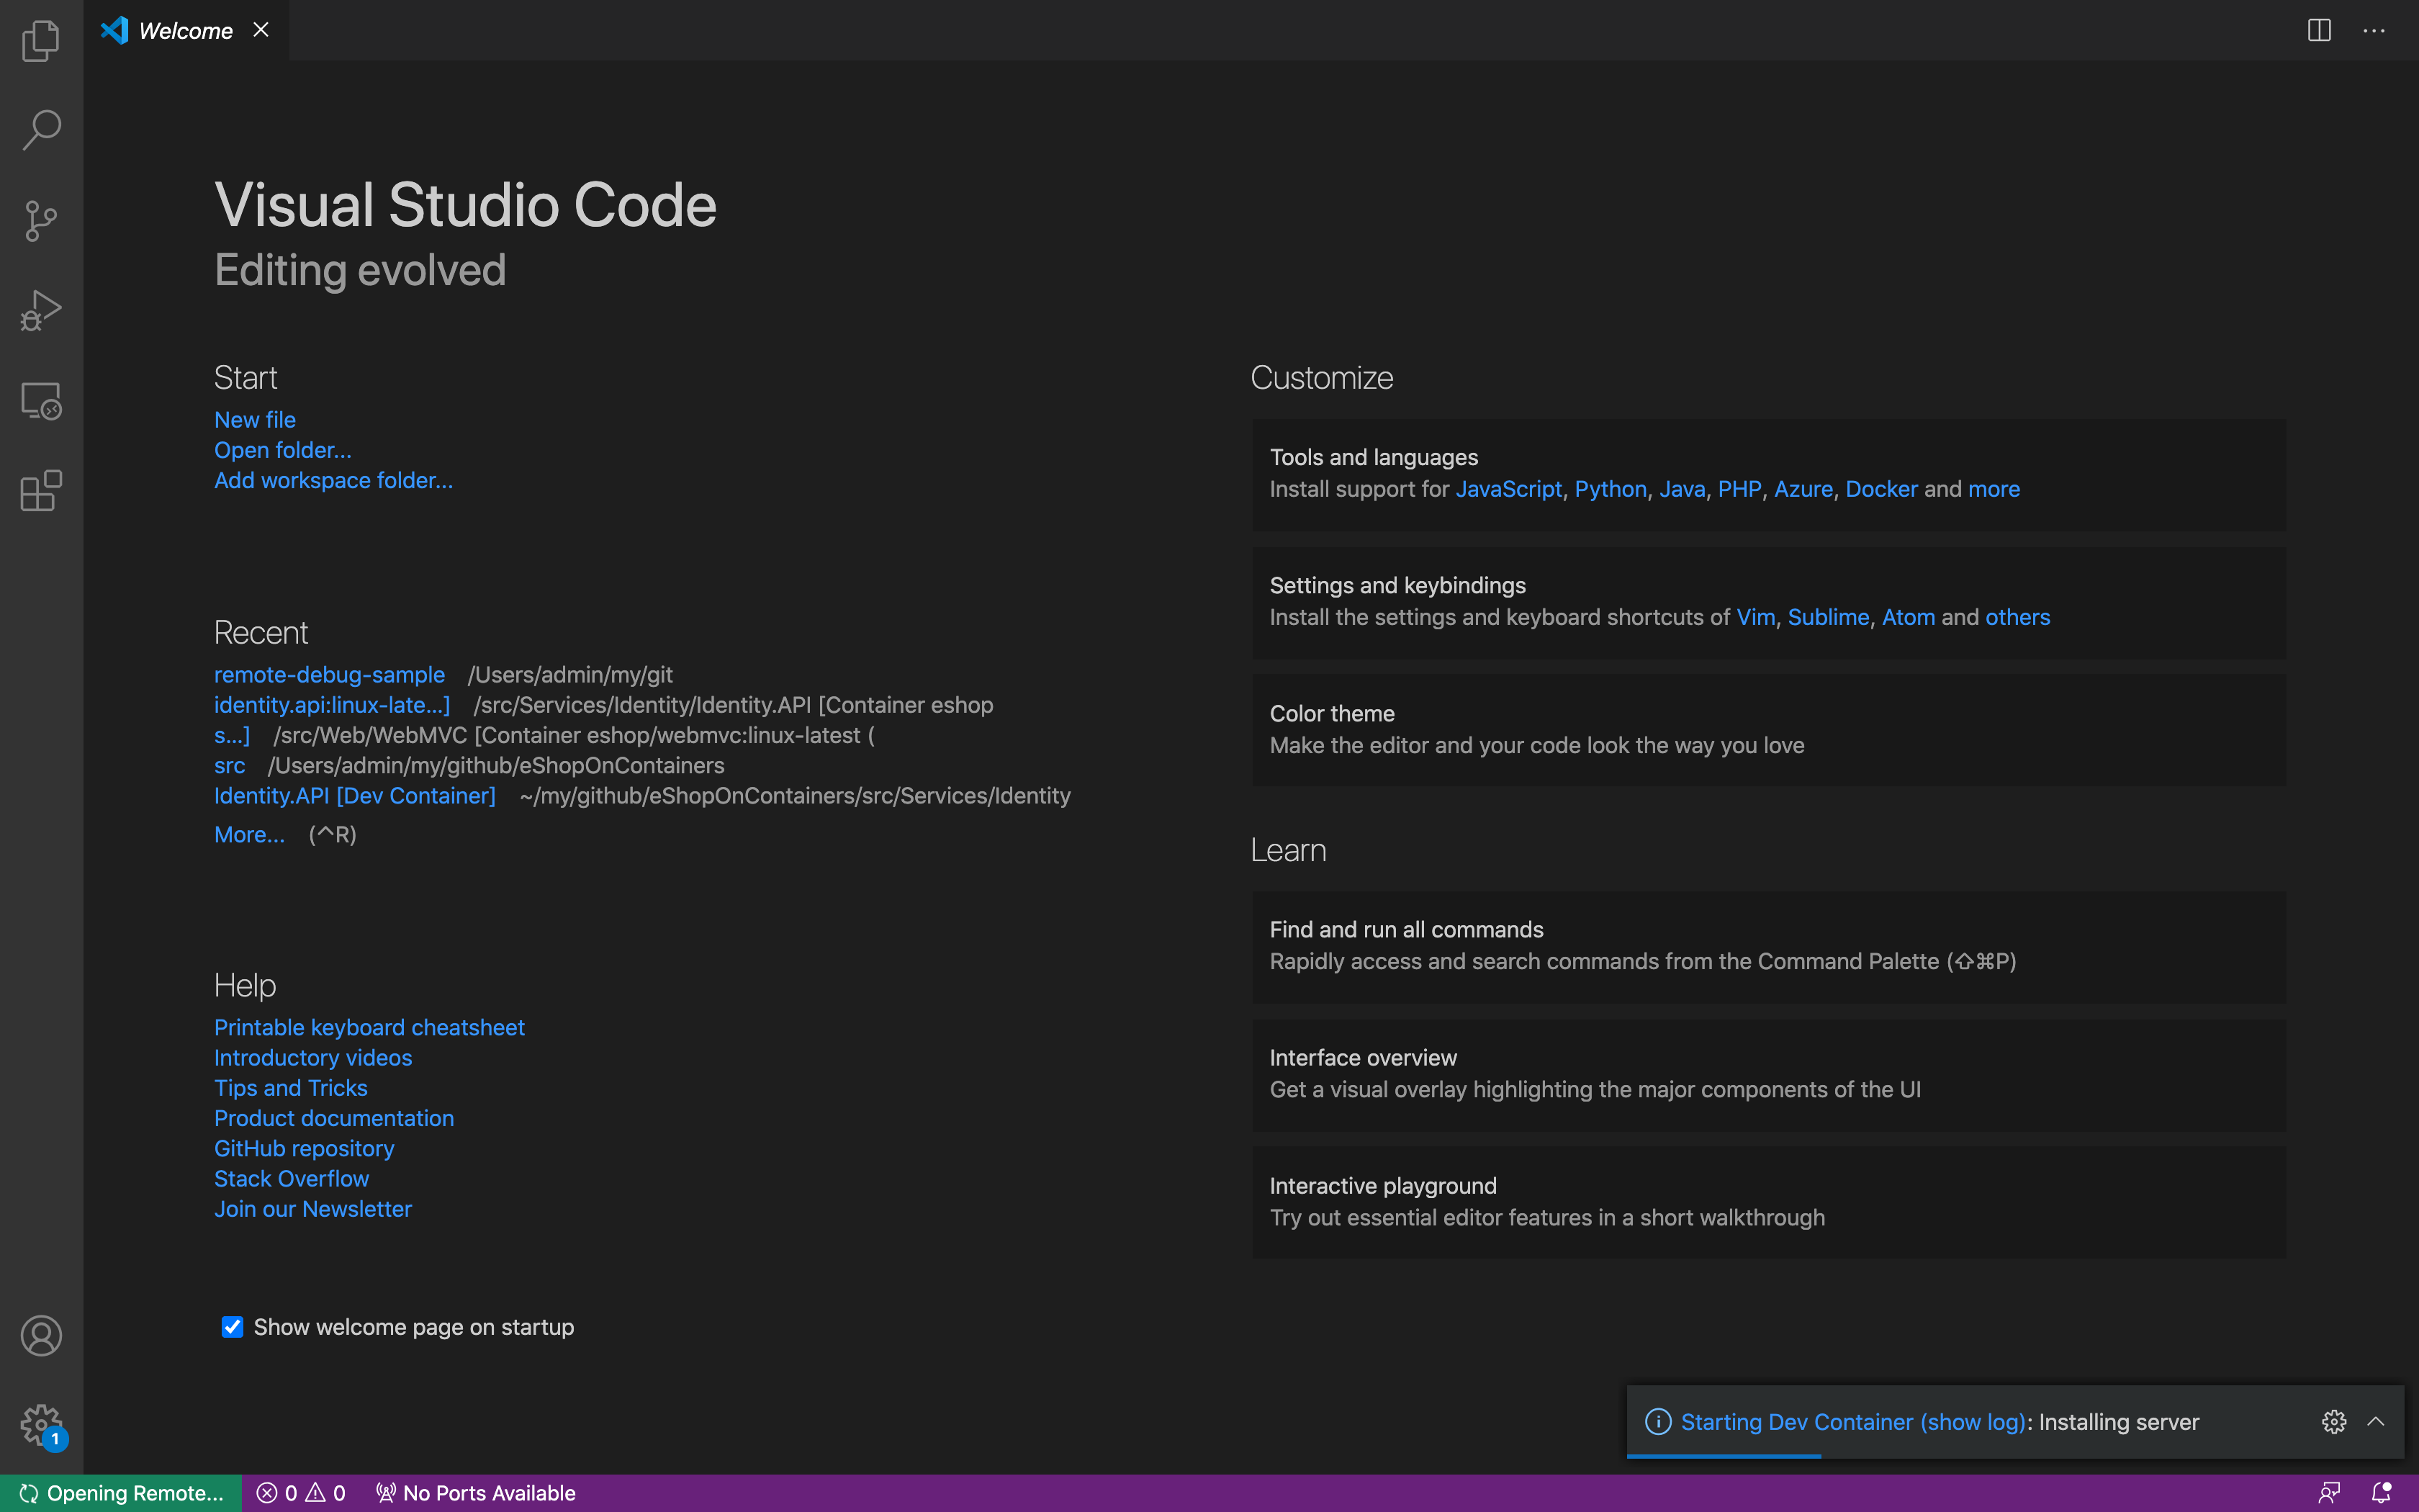2419x1512 pixels.
Task: Click the New file link
Action: coord(255,420)
